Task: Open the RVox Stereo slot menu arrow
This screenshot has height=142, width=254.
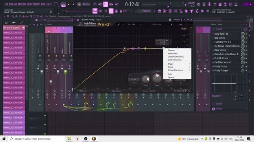Action: [x=213, y=50]
